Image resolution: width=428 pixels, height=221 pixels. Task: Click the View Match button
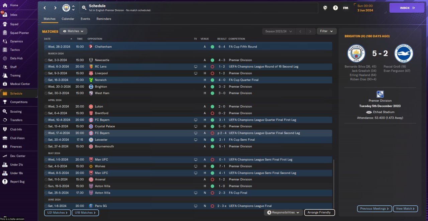[x=405, y=209]
